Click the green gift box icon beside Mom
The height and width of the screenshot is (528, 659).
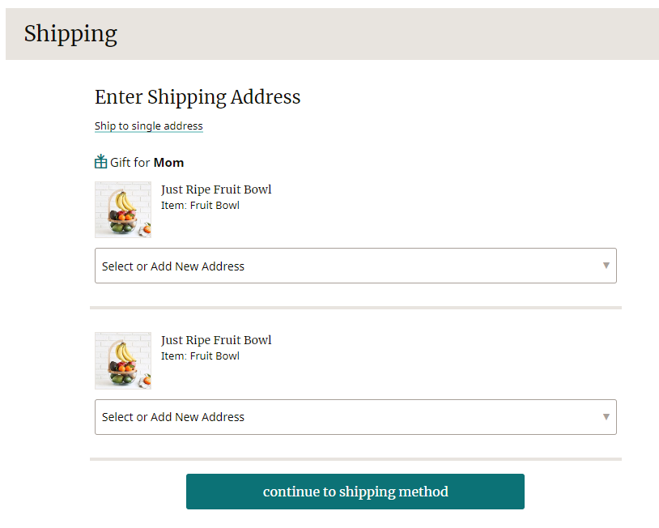coord(100,161)
